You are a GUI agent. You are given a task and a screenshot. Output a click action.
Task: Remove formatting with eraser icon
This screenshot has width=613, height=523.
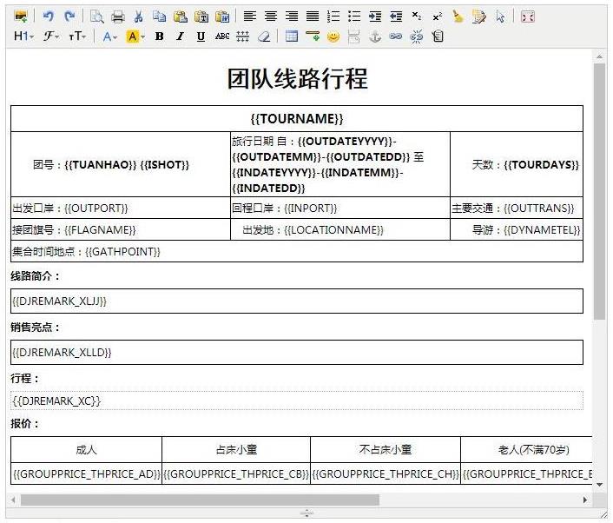(264, 36)
